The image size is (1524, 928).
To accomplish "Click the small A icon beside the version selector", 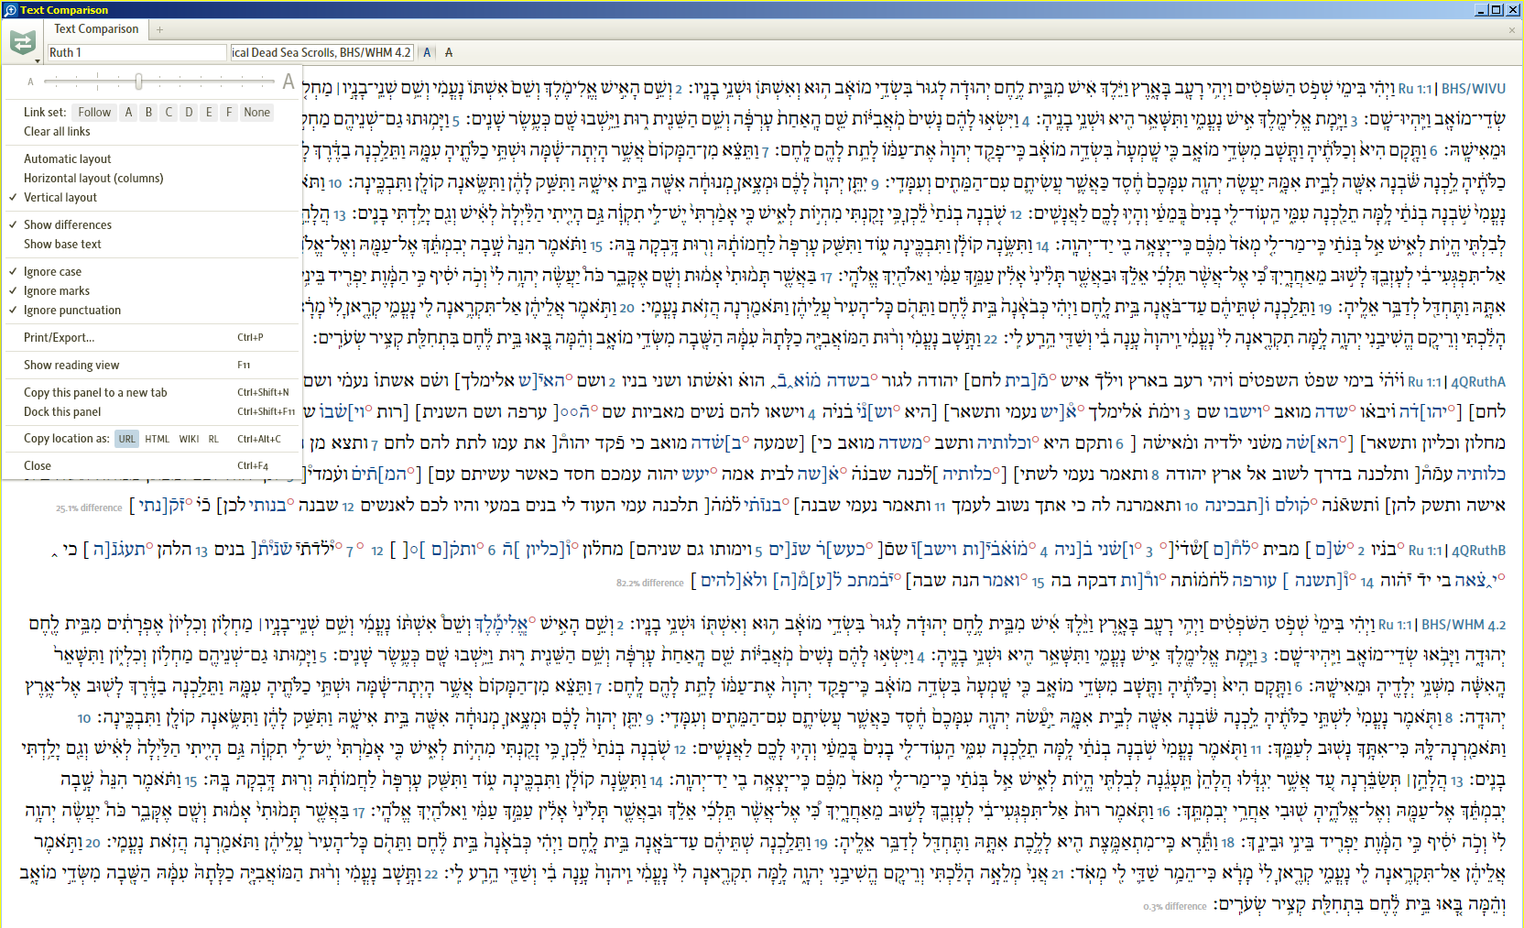I will click(x=427, y=52).
